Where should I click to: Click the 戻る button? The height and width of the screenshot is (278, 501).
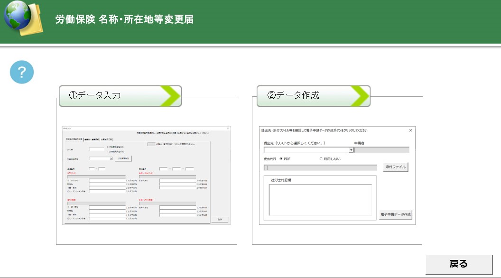(459, 264)
